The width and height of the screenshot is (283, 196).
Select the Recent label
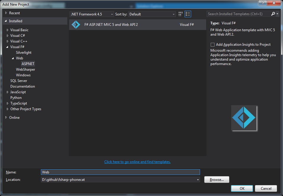[x=15, y=13]
